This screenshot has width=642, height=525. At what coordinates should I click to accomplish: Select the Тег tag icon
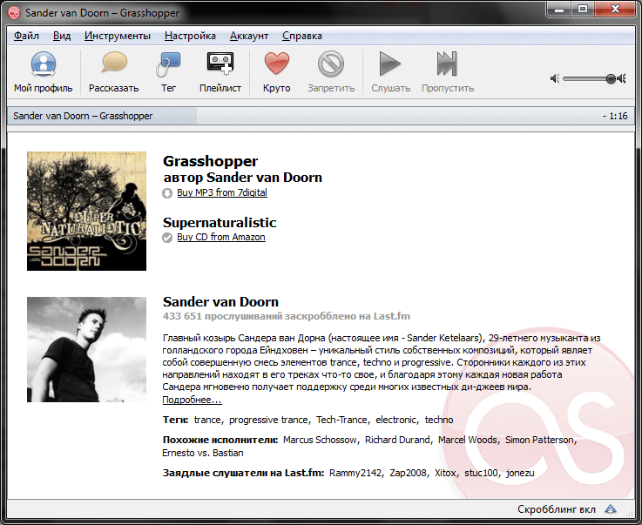pyautogui.click(x=168, y=64)
